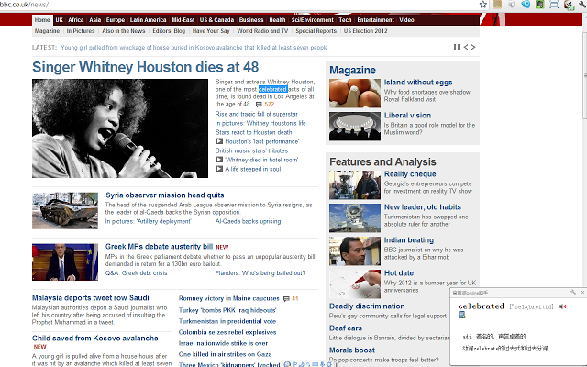Play pronunciation of celebrated in dictionary popup
This screenshot has height=367, width=587.
click(562, 306)
